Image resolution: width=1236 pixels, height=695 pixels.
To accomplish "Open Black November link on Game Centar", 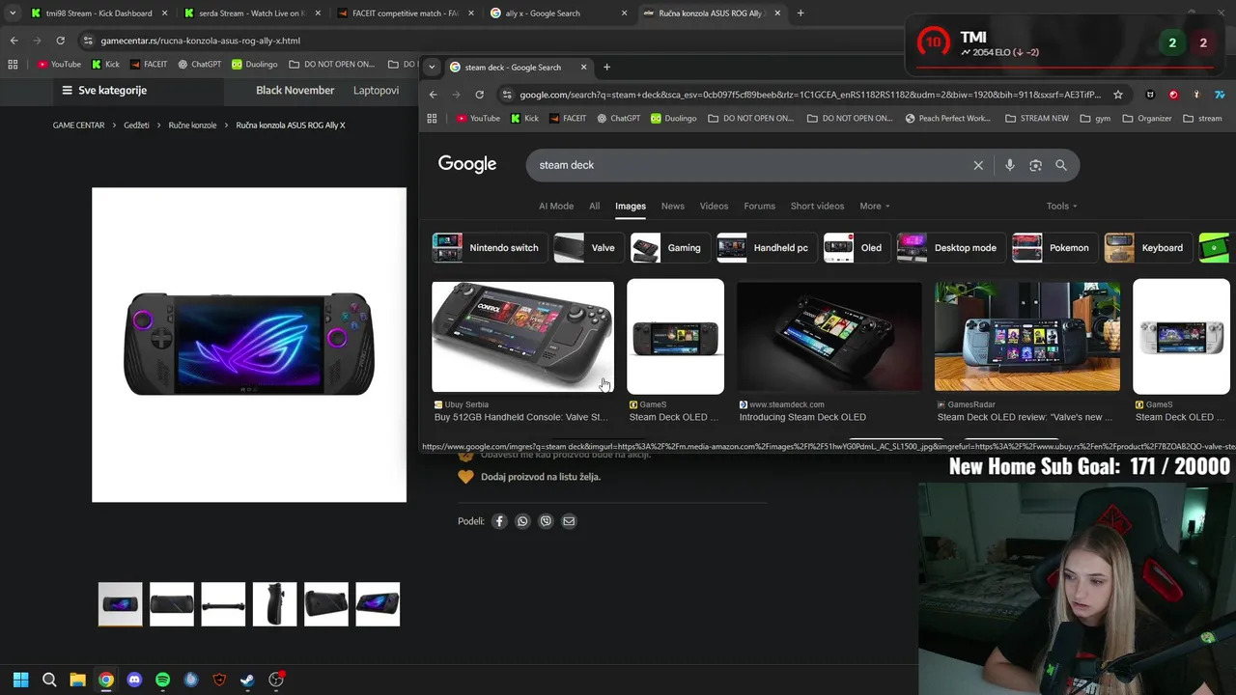I will [295, 90].
